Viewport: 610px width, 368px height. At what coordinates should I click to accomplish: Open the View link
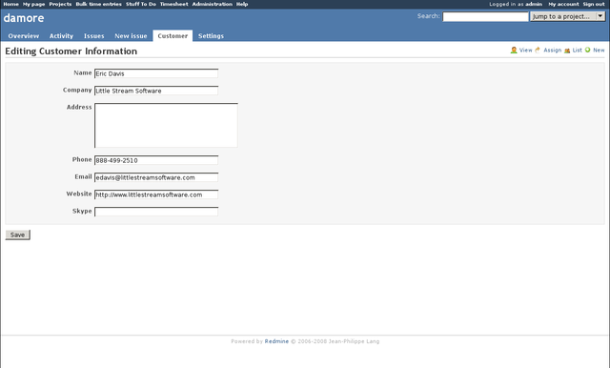click(525, 51)
